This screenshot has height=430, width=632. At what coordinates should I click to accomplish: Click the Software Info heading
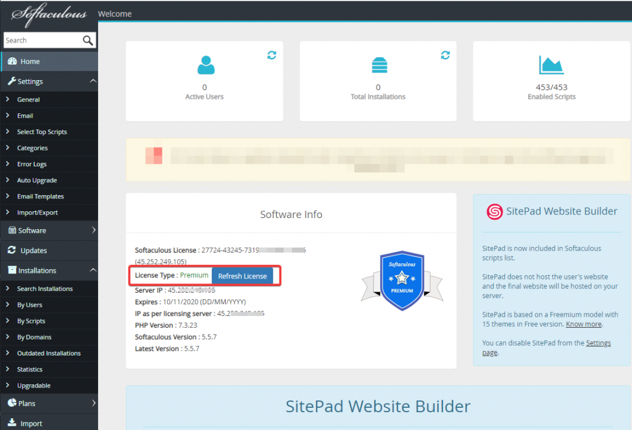(291, 214)
